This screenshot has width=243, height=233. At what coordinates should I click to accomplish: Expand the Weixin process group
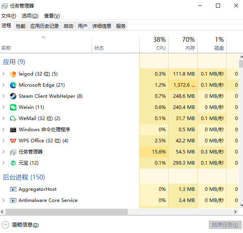4,107
